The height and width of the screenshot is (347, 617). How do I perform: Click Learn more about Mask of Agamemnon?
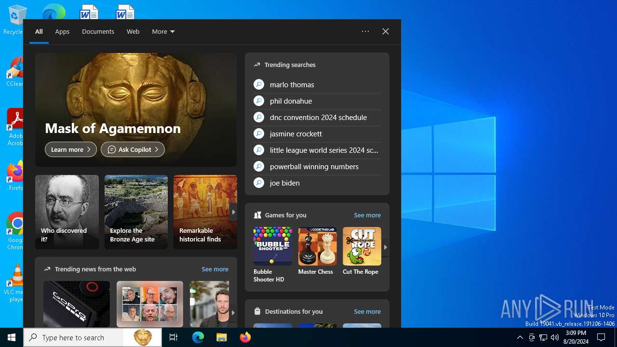[x=71, y=149]
